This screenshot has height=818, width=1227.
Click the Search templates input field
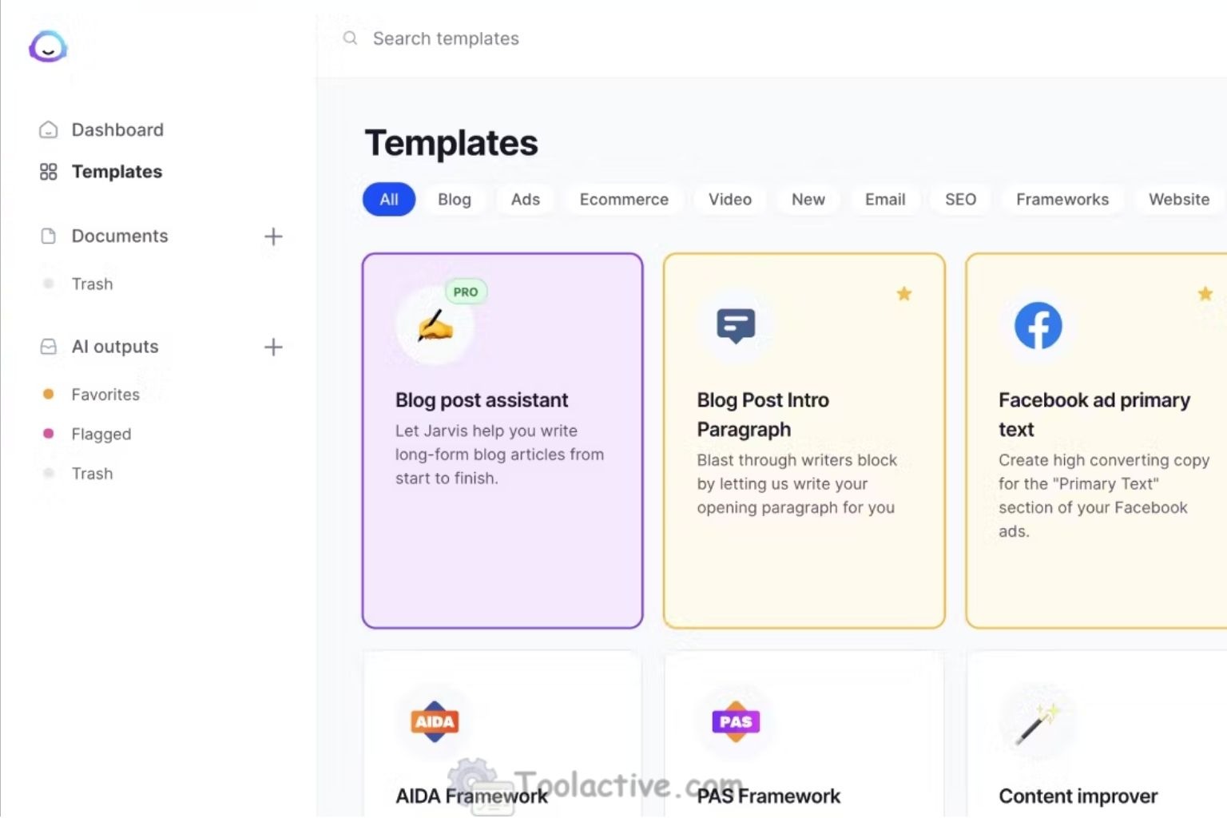(446, 38)
